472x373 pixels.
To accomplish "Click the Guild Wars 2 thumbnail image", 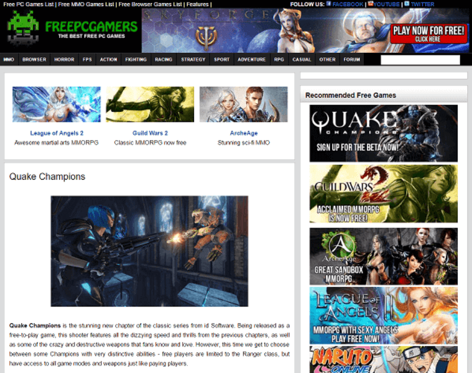I will pyautogui.click(x=150, y=104).
